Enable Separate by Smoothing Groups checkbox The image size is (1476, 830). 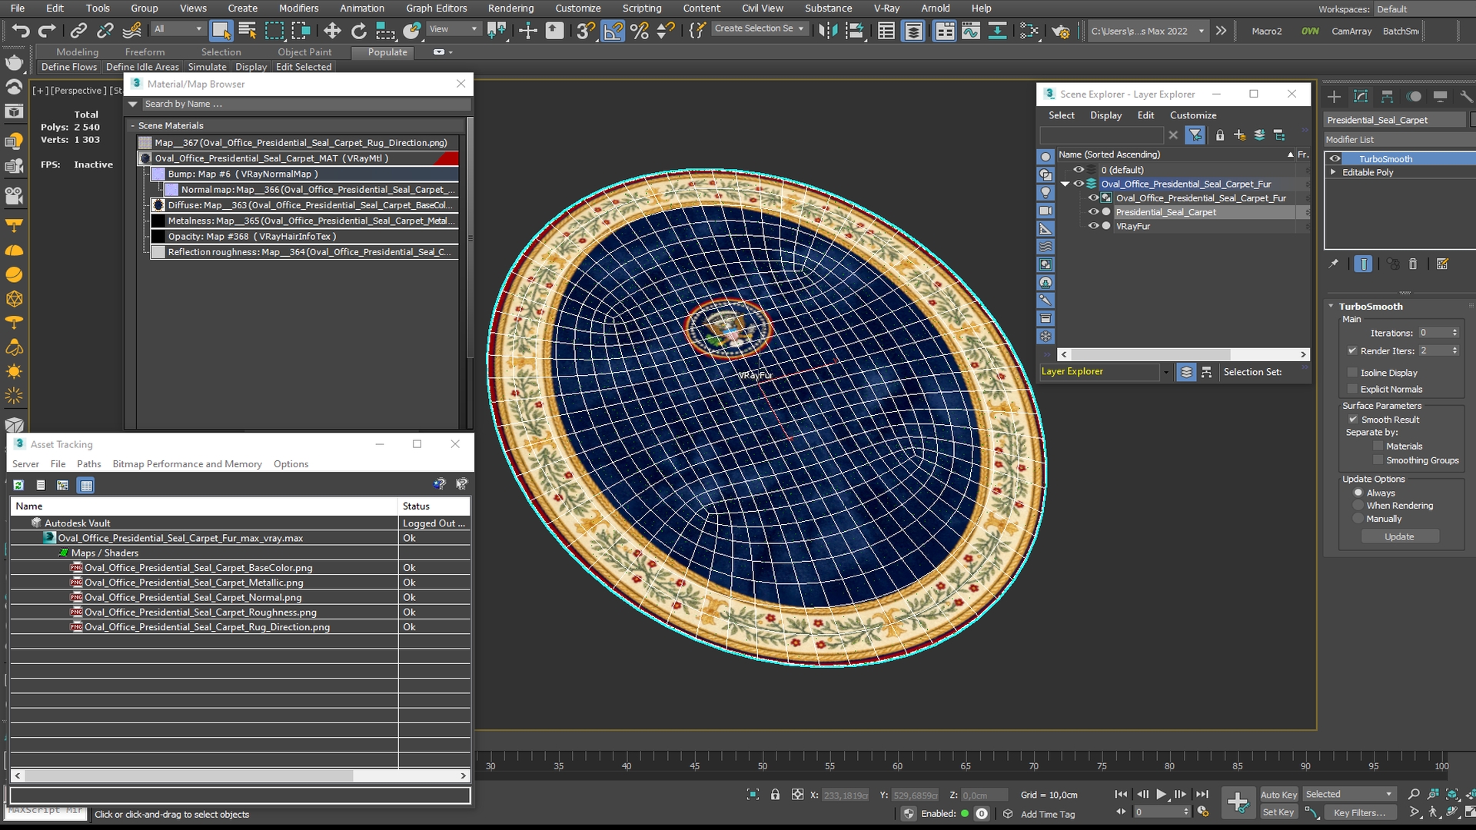1378,460
